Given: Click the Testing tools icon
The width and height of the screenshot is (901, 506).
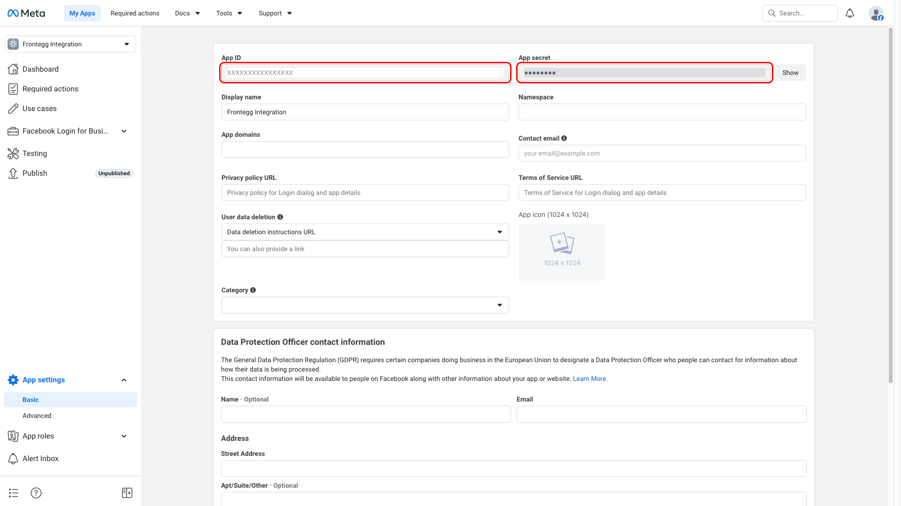Looking at the screenshot, I should coord(13,153).
